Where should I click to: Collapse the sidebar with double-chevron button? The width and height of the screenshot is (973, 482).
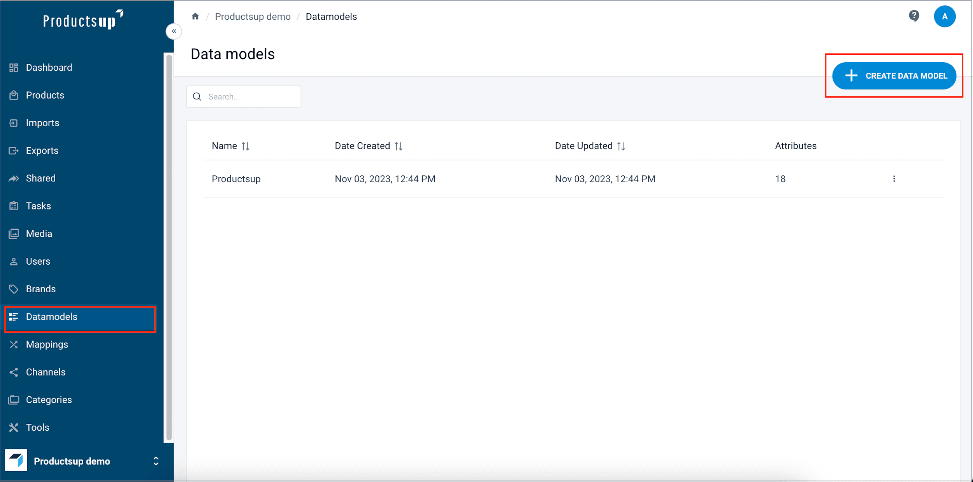coord(174,31)
